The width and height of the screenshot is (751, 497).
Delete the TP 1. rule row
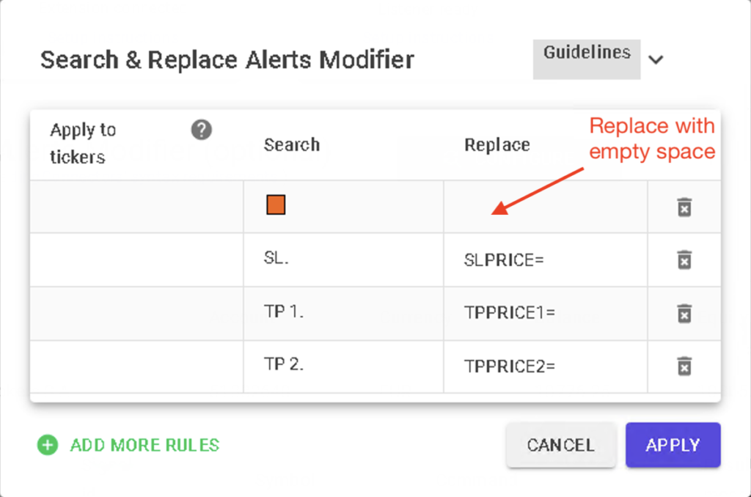tap(684, 313)
